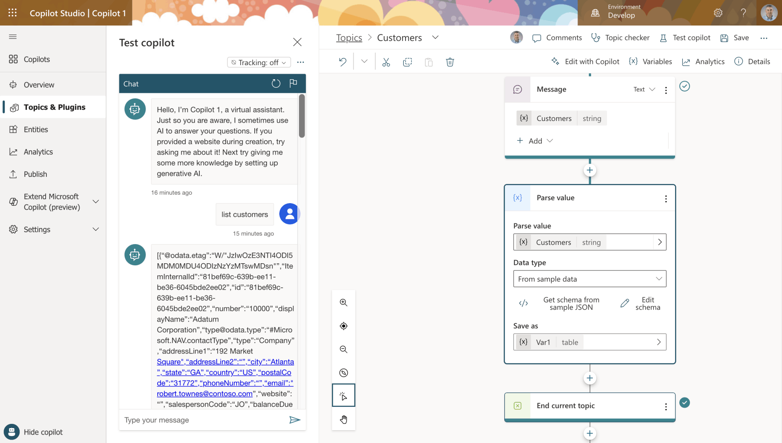Run Topic checker
The image size is (782, 443).
(x=620, y=37)
